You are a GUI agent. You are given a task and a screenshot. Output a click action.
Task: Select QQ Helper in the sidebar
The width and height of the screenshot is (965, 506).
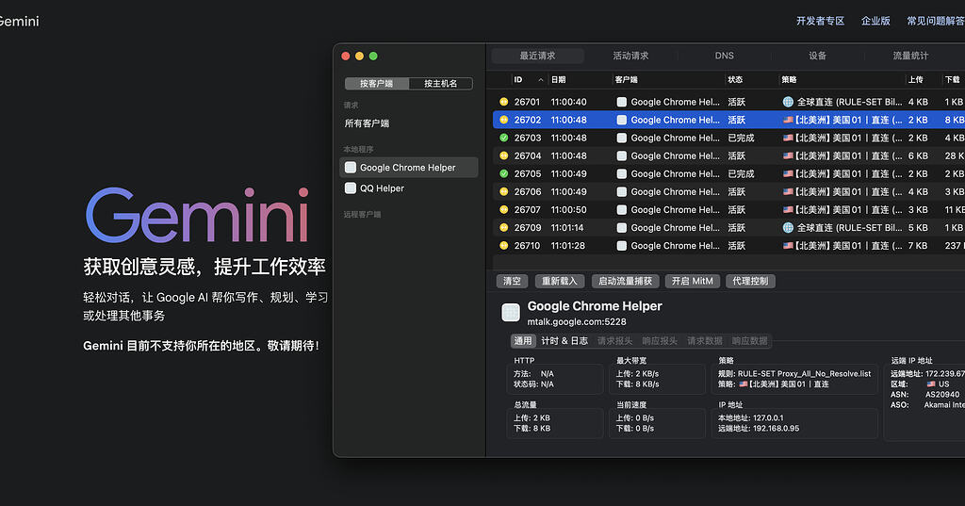pos(409,188)
